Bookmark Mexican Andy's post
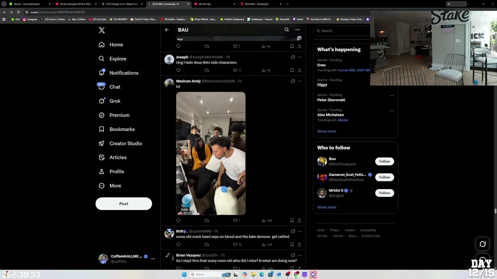This screenshot has height=279, width=497. pyautogui.click(x=292, y=220)
